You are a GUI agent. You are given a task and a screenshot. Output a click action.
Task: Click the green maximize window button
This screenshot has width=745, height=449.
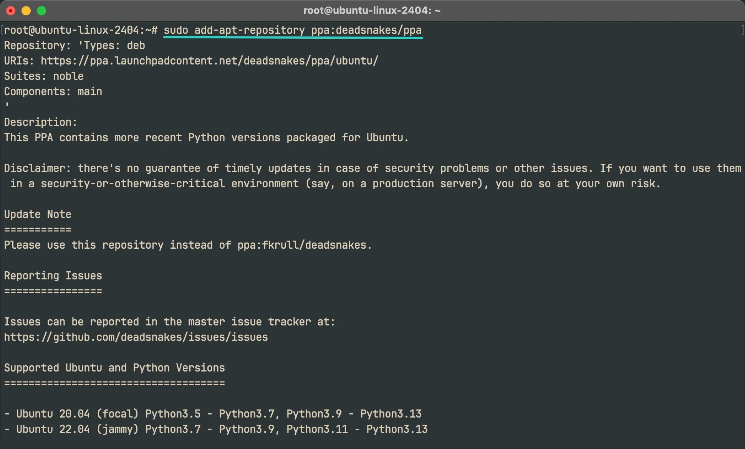click(x=41, y=11)
